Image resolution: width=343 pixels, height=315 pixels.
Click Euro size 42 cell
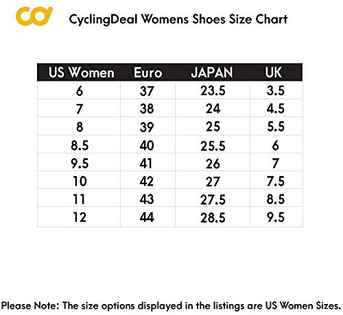tap(147, 181)
